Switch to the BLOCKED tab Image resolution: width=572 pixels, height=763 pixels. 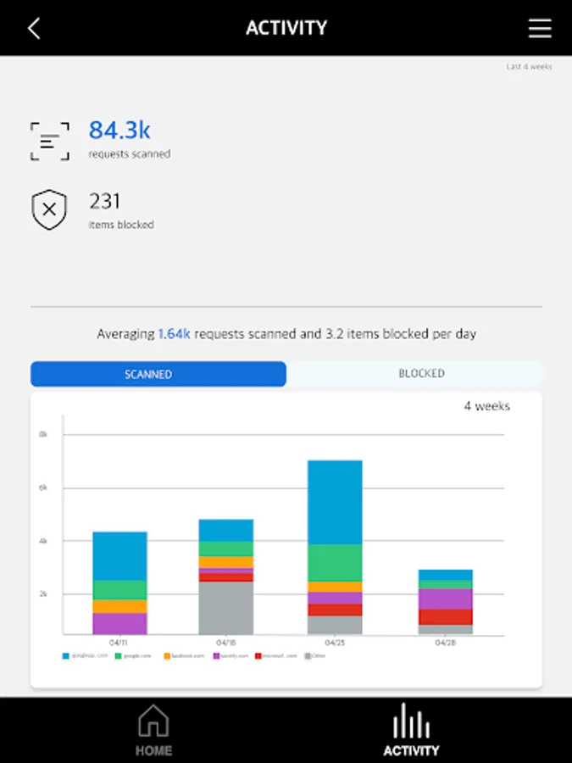pyautogui.click(x=414, y=374)
